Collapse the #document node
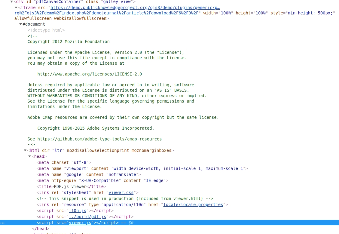 pos(21,24)
